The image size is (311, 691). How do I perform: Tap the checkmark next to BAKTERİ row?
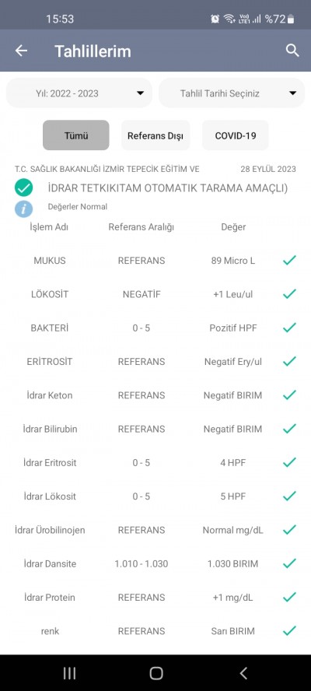point(289,328)
